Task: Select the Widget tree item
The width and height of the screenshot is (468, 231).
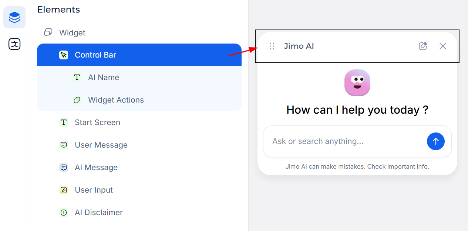Action: point(72,33)
